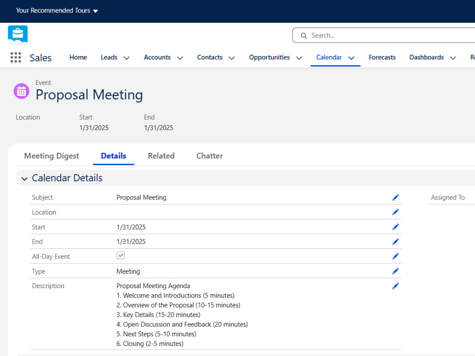The image size is (475, 356).
Task: Click 'Open Discussion and Feedback' agenda line
Action: 182,325
